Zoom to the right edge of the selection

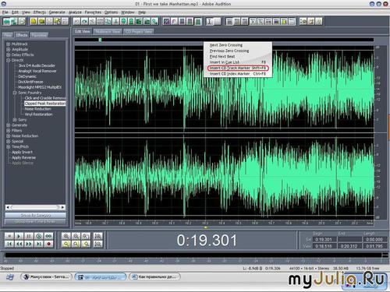click(x=86, y=244)
